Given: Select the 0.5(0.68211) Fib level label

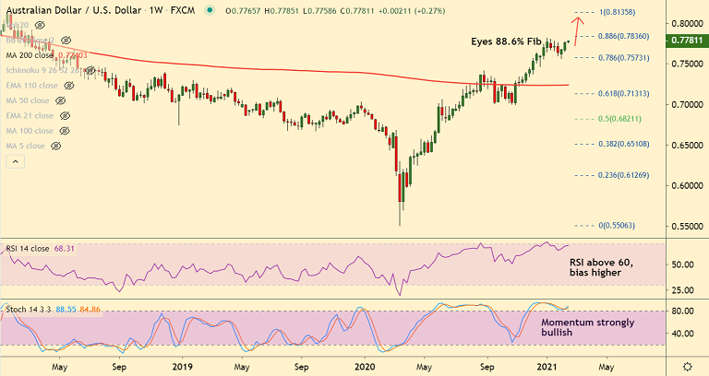Looking at the screenshot, I should pyautogui.click(x=619, y=119).
